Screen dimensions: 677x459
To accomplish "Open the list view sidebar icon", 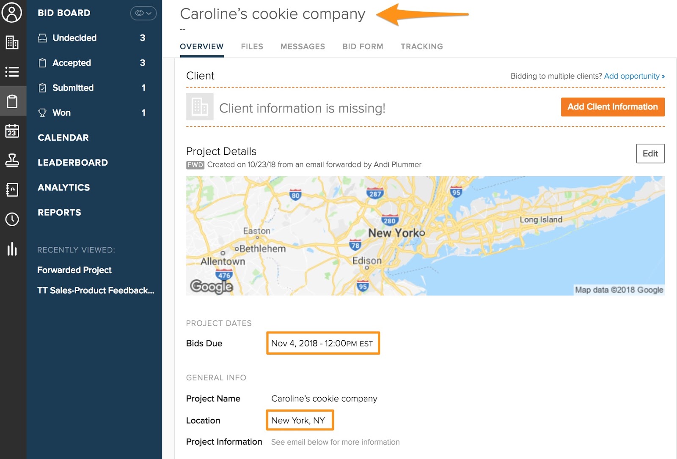I will tap(12, 72).
